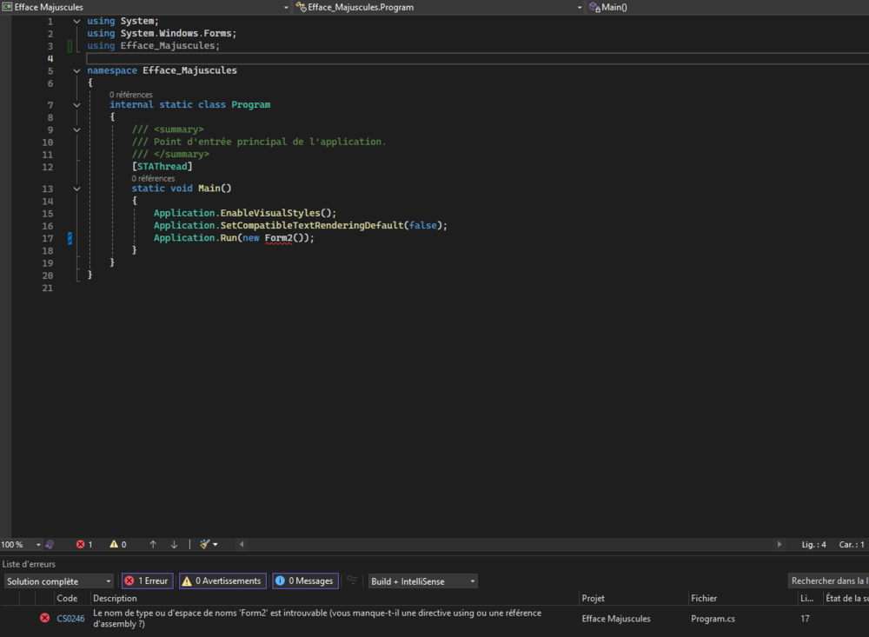Toggle the 0 Avertissements filter
Viewport: 869px width, 637px height.
[222, 581]
